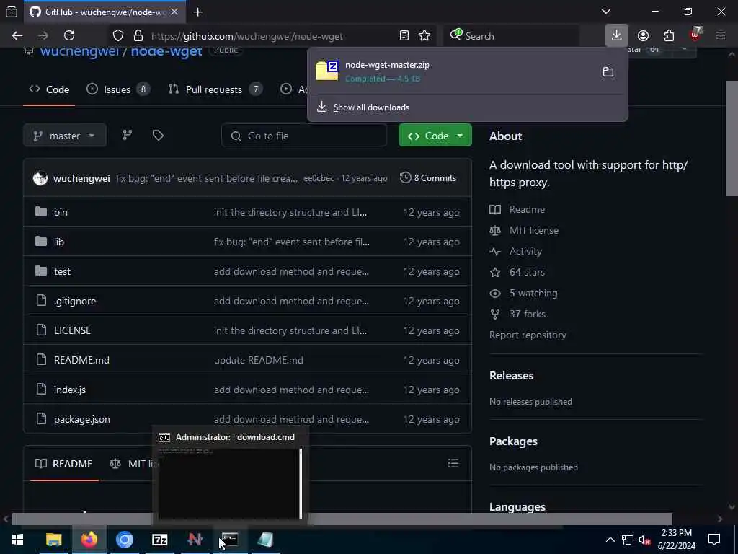The height and width of the screenshot is (554, 738).
Task: Click the vertical page scrollbar thumb
Action: pyautogui.click(x=732, y=138)
